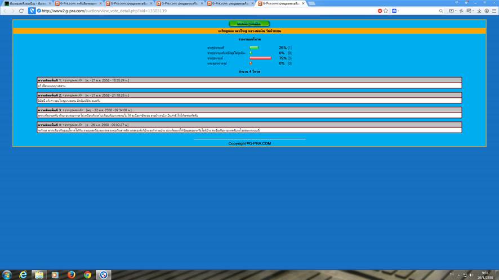Launch Internet Explorer from the taskbar
The image size is (499, 280).
23,274
